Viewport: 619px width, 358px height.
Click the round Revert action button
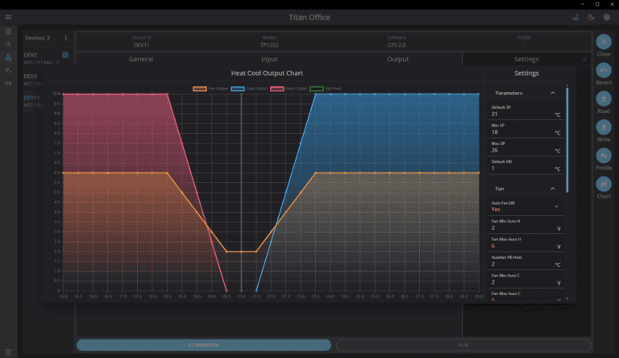click(x=604, y=70)
